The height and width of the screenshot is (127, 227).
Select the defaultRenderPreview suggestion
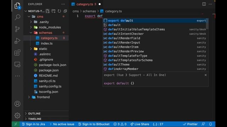coord(155,52)
